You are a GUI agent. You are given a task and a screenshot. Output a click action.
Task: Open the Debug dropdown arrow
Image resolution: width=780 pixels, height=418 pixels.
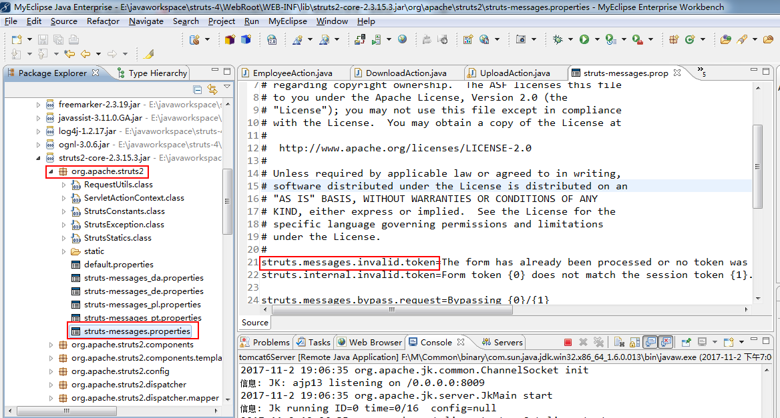[x=570, y=39]
